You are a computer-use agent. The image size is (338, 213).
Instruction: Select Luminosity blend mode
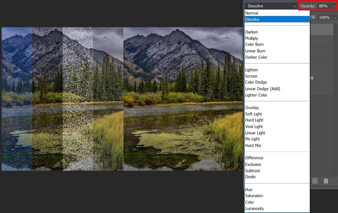[254, 208]
